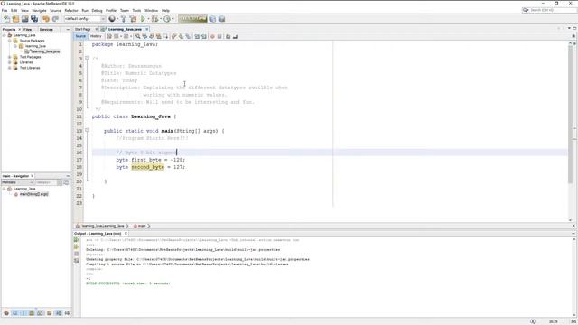Expand the Test Packages node
578x325 pixels.
coord(10,57)
